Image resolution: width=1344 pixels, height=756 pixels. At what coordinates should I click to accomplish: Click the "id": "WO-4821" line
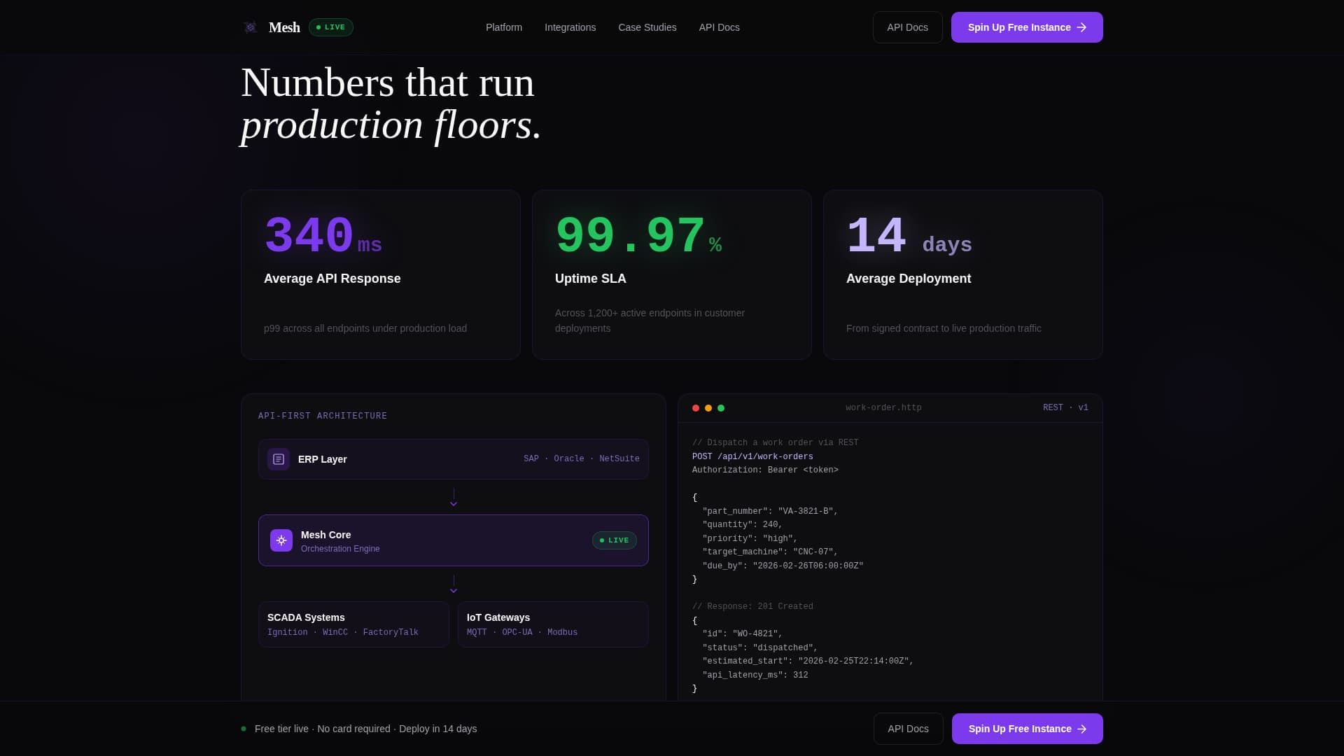click(x=743, y=634)
